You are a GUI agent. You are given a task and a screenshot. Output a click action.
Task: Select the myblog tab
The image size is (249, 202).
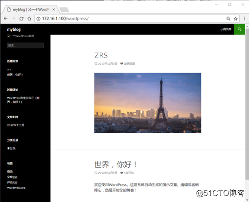coord(31,10)
